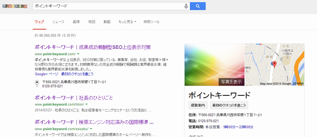Viewport: 317px width, 137px height.
Task: Click the green URL www.point-keyword.com/seisaku/
Action: 62,129
